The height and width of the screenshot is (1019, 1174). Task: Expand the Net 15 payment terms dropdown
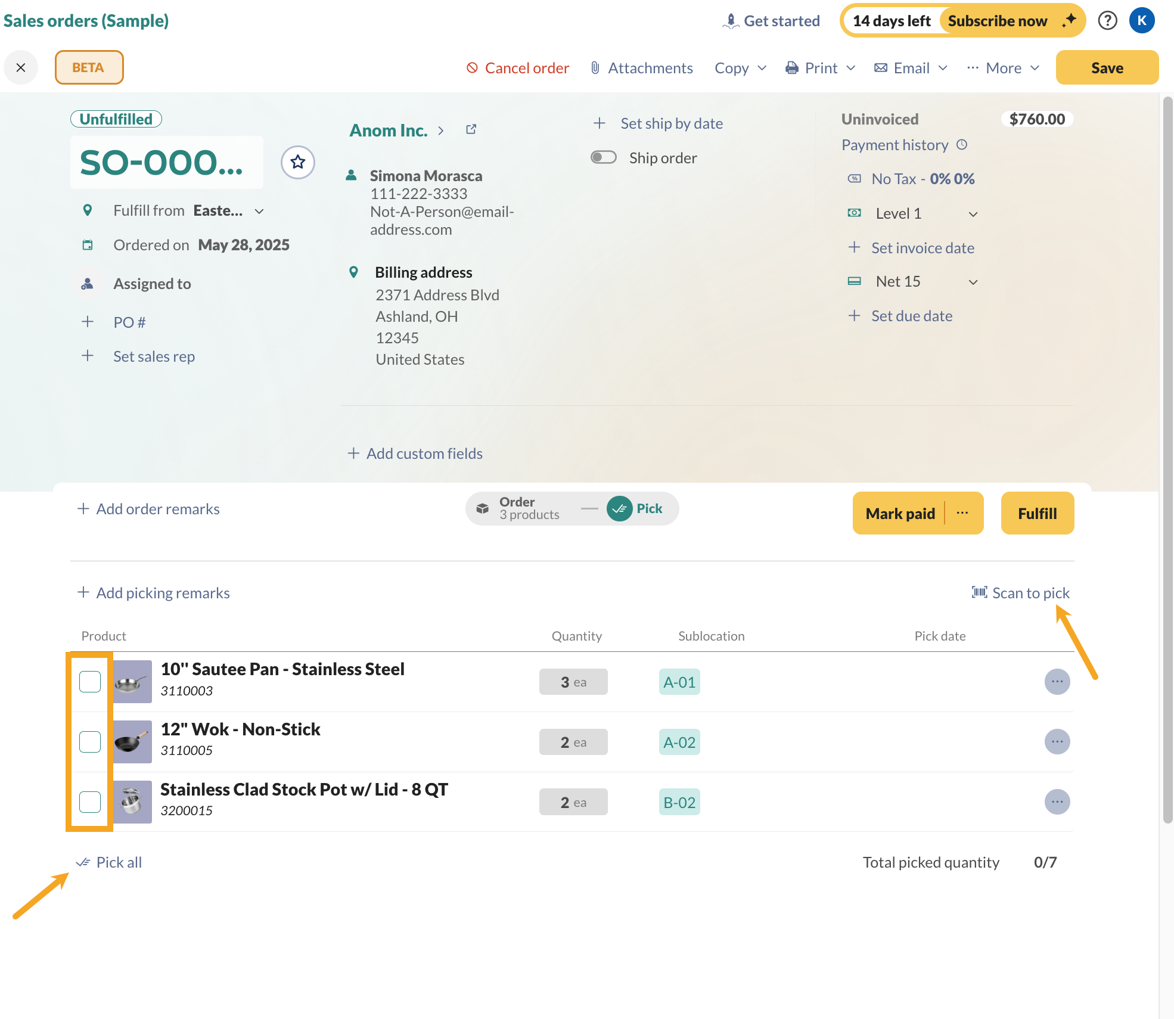pyautogui.click(x=973, y=282)
